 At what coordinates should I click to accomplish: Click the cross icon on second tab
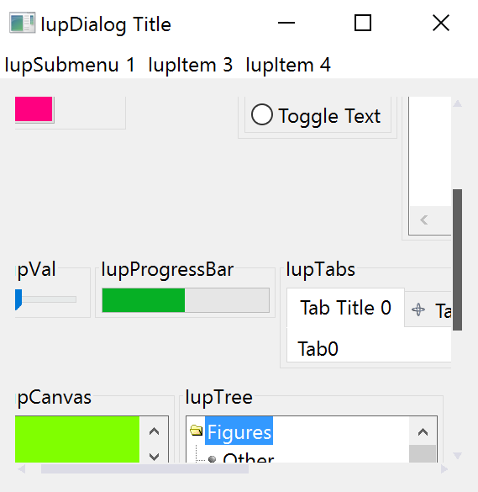point(418,309)
